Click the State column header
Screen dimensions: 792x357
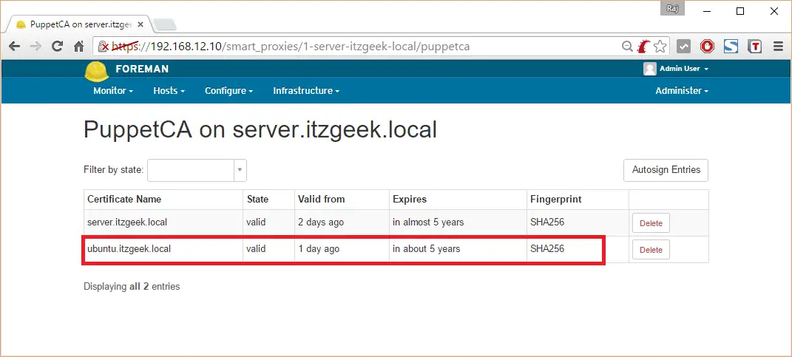coord(257,199)
